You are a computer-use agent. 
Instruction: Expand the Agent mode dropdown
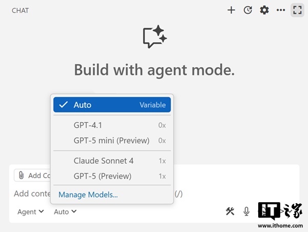click(30, 211)
